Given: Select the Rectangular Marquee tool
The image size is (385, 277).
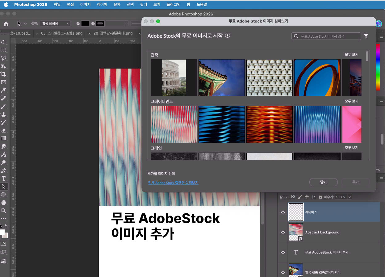Looking at the screenshot, I should [x=4, y=50].
